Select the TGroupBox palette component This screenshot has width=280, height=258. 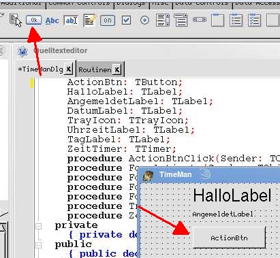coord(217,20)
